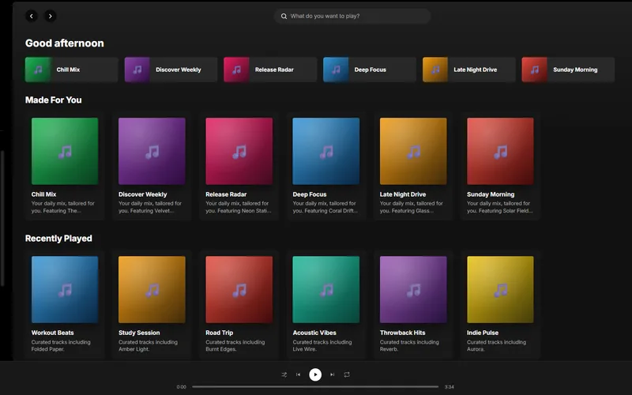Open the Throwback Hits cover art

coord(413,289)
